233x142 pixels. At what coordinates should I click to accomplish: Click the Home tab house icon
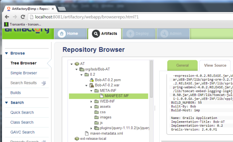pyautogui.click(x=62, y=34)
